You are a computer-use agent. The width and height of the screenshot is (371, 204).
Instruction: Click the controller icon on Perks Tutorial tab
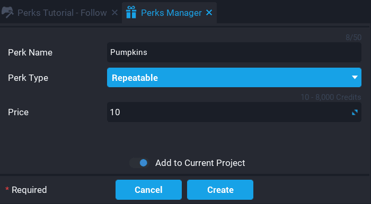[7, 13]
